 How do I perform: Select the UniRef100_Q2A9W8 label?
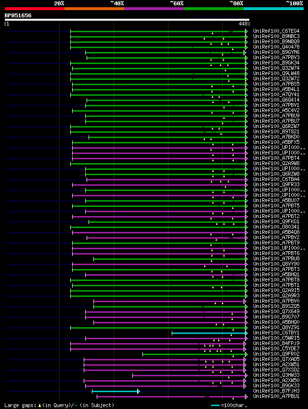pyautogui.click(x=276, y=163)
